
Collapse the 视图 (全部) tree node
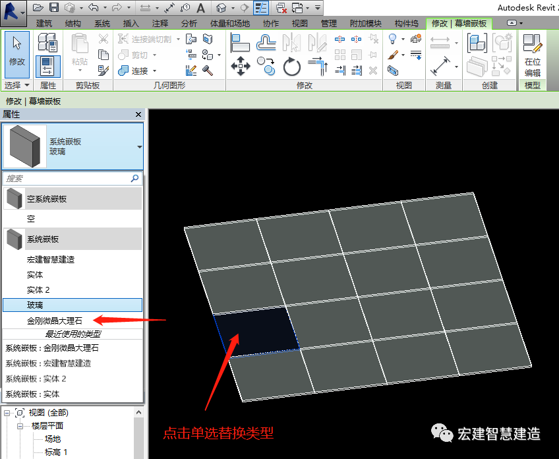coord(7,413)
